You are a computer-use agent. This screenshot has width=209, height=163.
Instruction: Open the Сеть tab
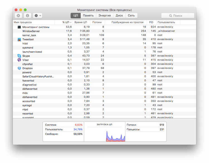[131, 16]
